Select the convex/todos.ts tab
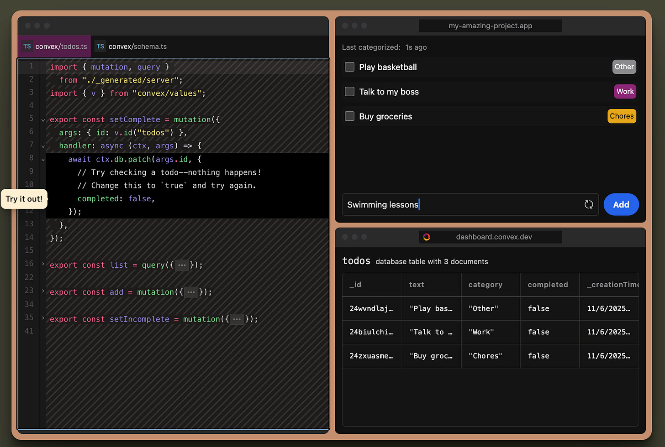 click(61, 47)
